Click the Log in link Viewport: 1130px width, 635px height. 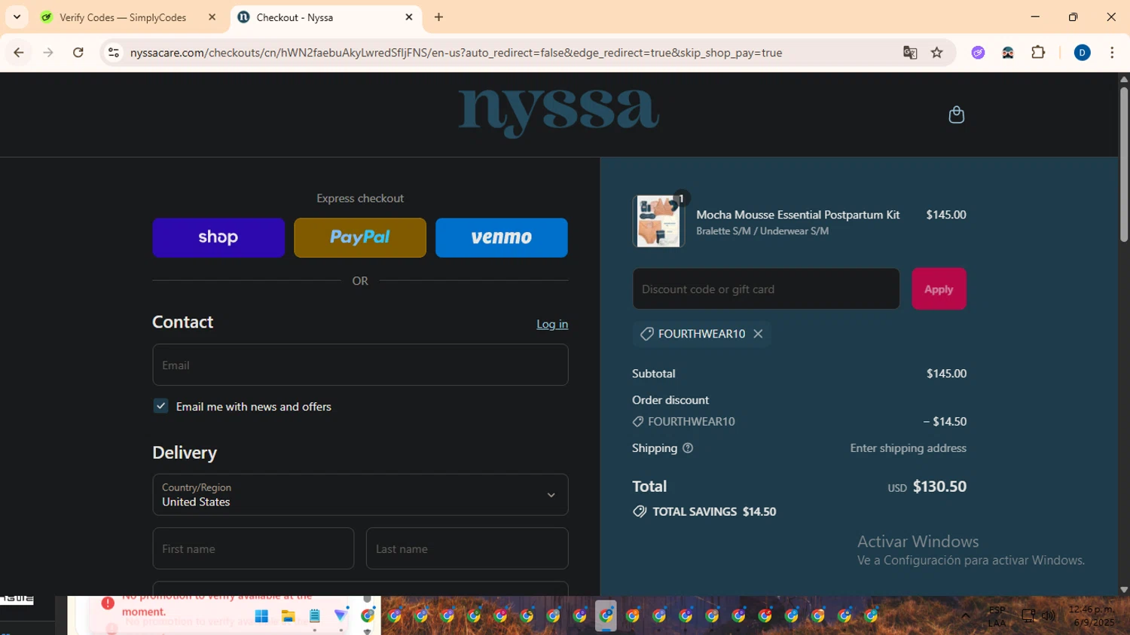(x=552, y=324)
